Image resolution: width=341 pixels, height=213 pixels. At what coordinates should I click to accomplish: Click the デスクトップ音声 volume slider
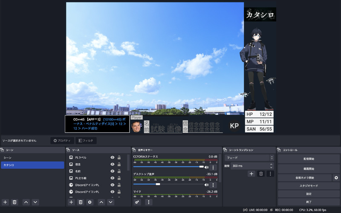click(x=168, y=184)
